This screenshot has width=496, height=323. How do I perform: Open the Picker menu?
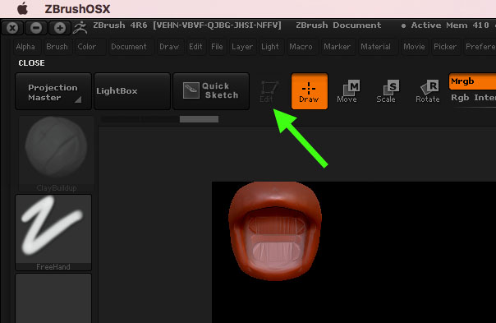tap(445, 47)
